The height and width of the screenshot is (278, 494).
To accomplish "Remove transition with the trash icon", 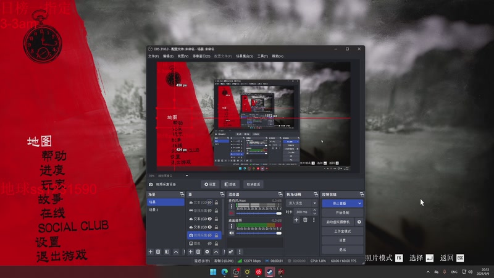I will [x=305, y=220].
